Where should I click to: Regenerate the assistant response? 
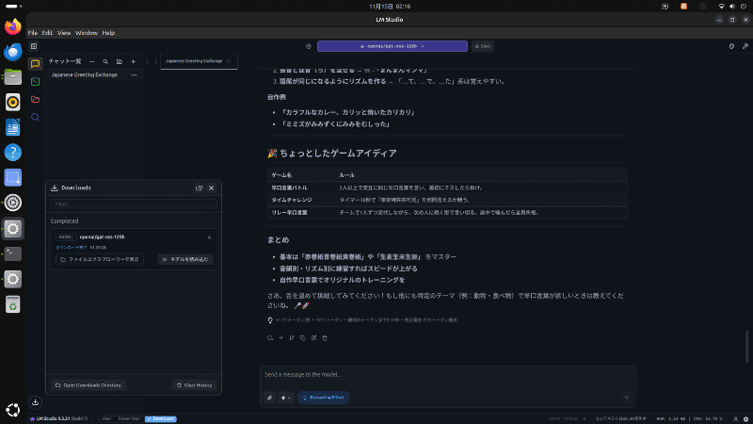270,338
